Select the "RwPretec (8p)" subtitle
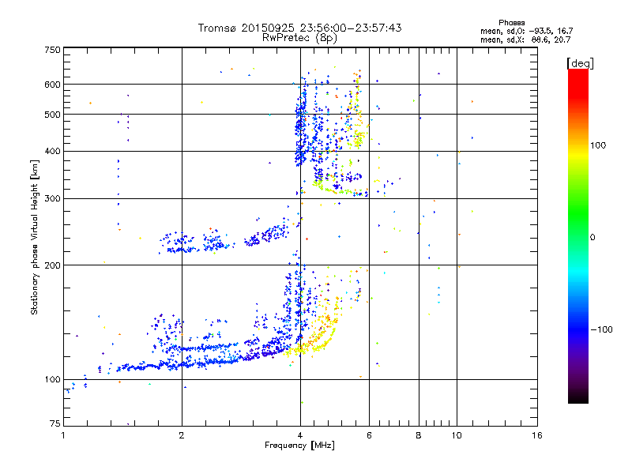 point(299,38)
